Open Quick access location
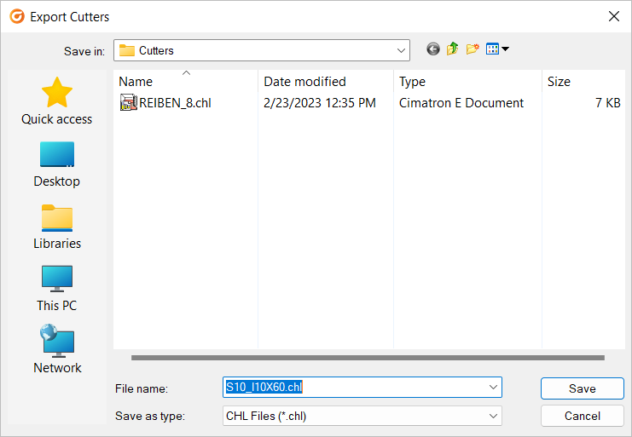The image size is (632, 437). [57, 101]
